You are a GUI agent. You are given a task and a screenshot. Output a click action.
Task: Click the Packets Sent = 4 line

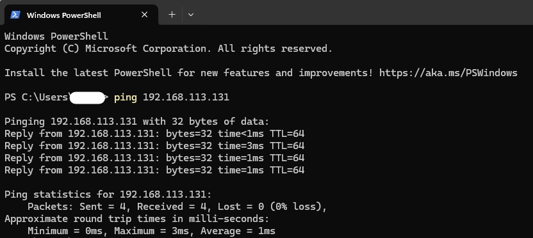point(177,207)
